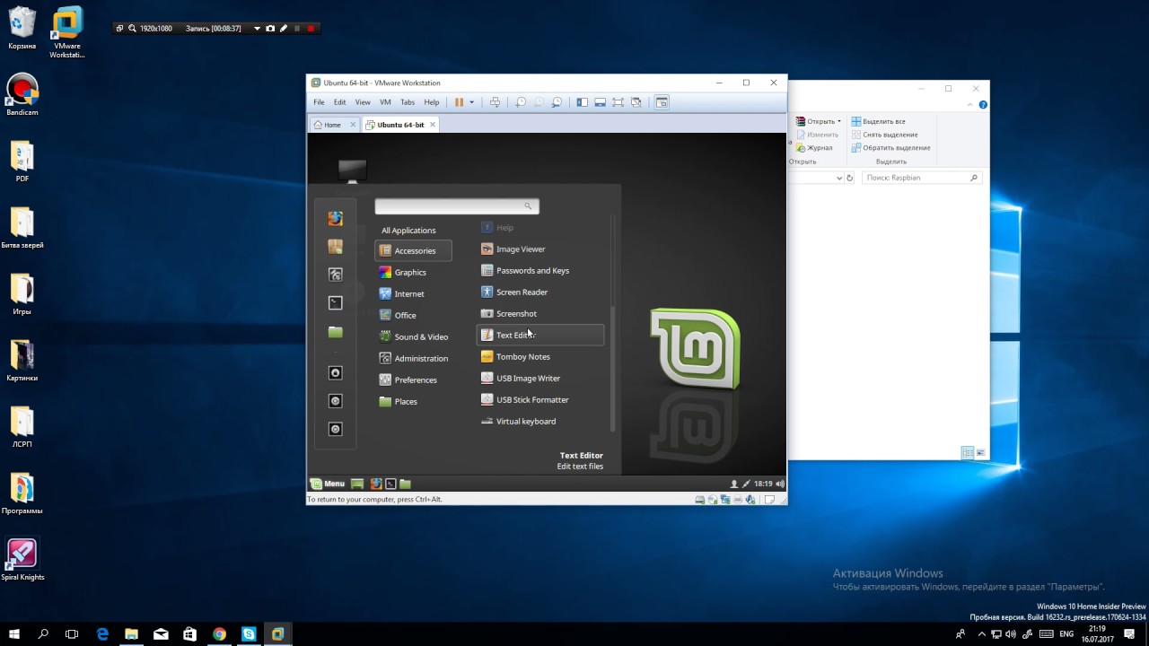
Task: Click the Mint panel volume icon
Action: click(779, 484)
